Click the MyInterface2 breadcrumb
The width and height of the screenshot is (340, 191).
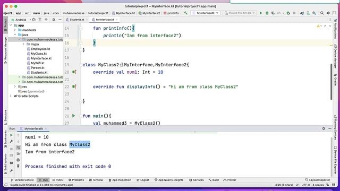[149, 13]
